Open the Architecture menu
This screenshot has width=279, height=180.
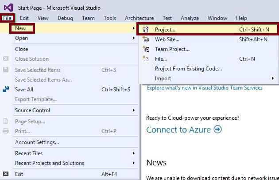(139, 18)
